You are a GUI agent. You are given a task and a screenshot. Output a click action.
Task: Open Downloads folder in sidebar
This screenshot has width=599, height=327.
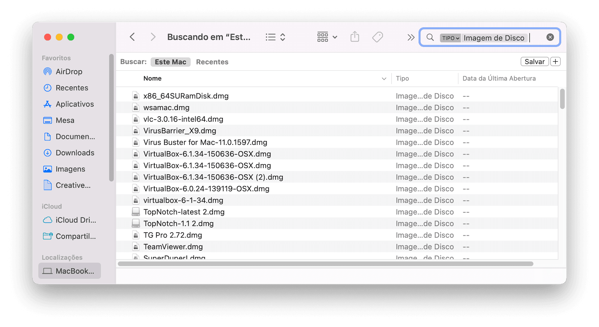pos(75,153)
